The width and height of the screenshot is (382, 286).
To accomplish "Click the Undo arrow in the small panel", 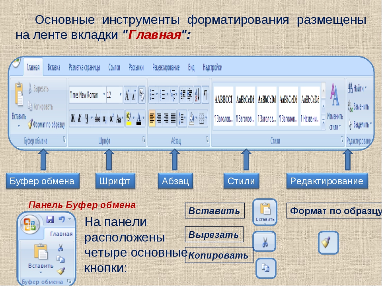I will point(62,219).
